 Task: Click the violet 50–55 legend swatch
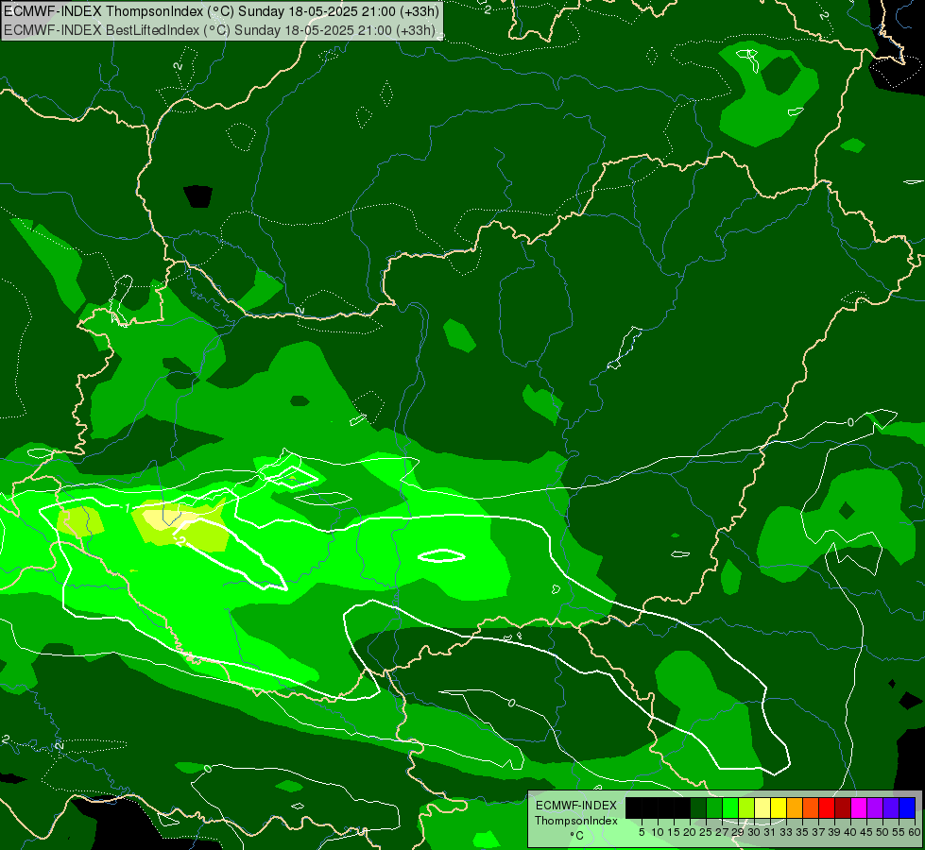(891, 807)
